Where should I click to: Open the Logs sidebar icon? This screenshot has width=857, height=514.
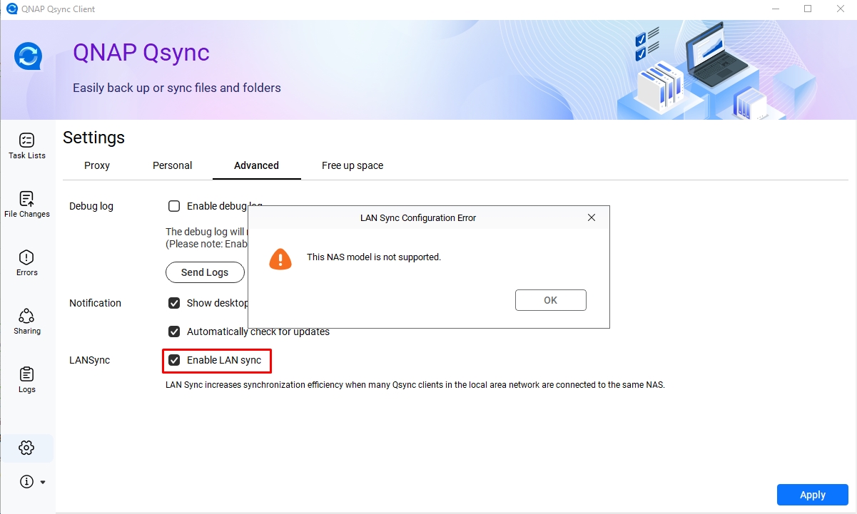pos(26,374)
